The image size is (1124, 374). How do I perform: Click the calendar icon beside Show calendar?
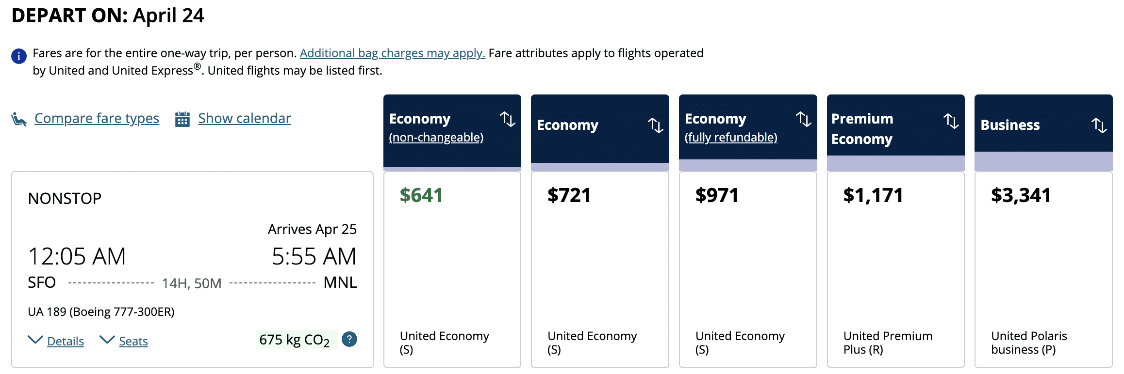(x=182, y=119)
